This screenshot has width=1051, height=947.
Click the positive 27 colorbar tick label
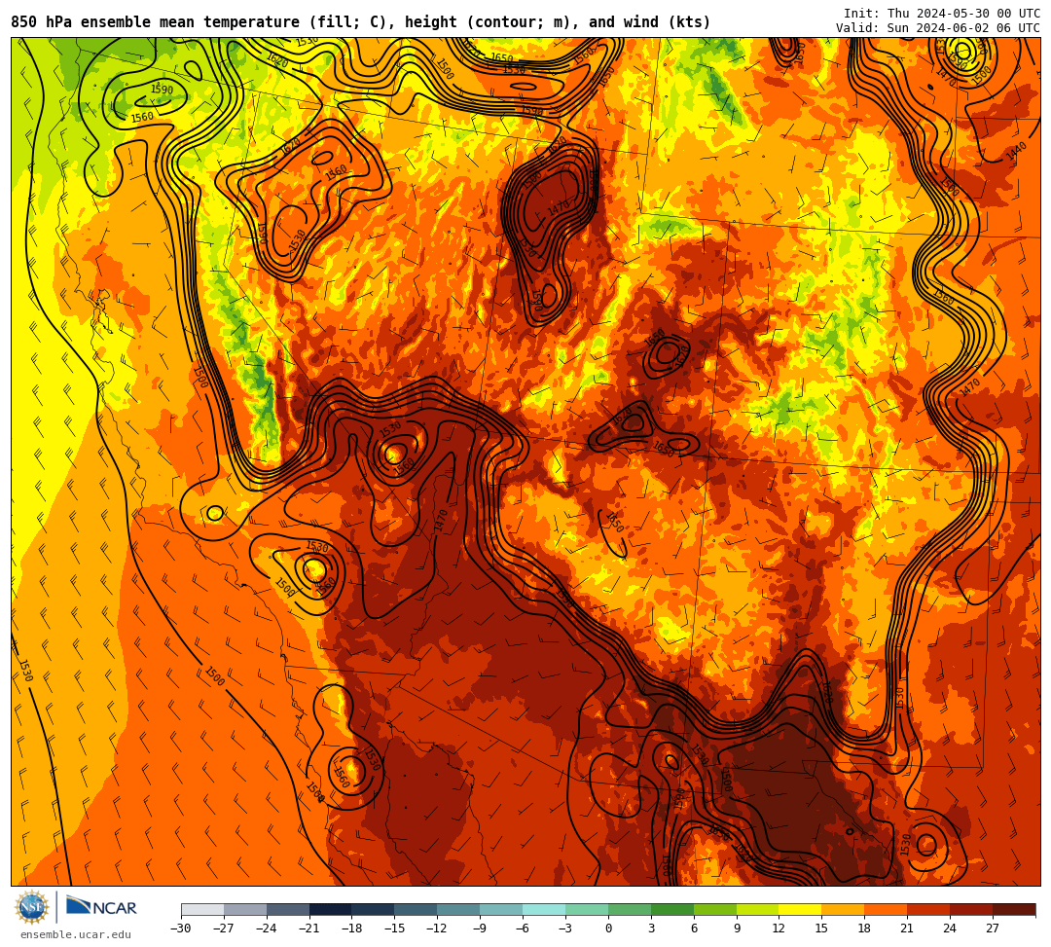coord(993,929)
